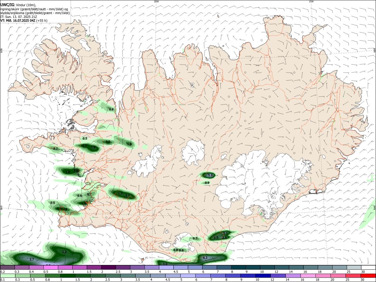This screenshot has width=376, height=282.
Task: Click the 15W longitude label
Action: [311, 1]
